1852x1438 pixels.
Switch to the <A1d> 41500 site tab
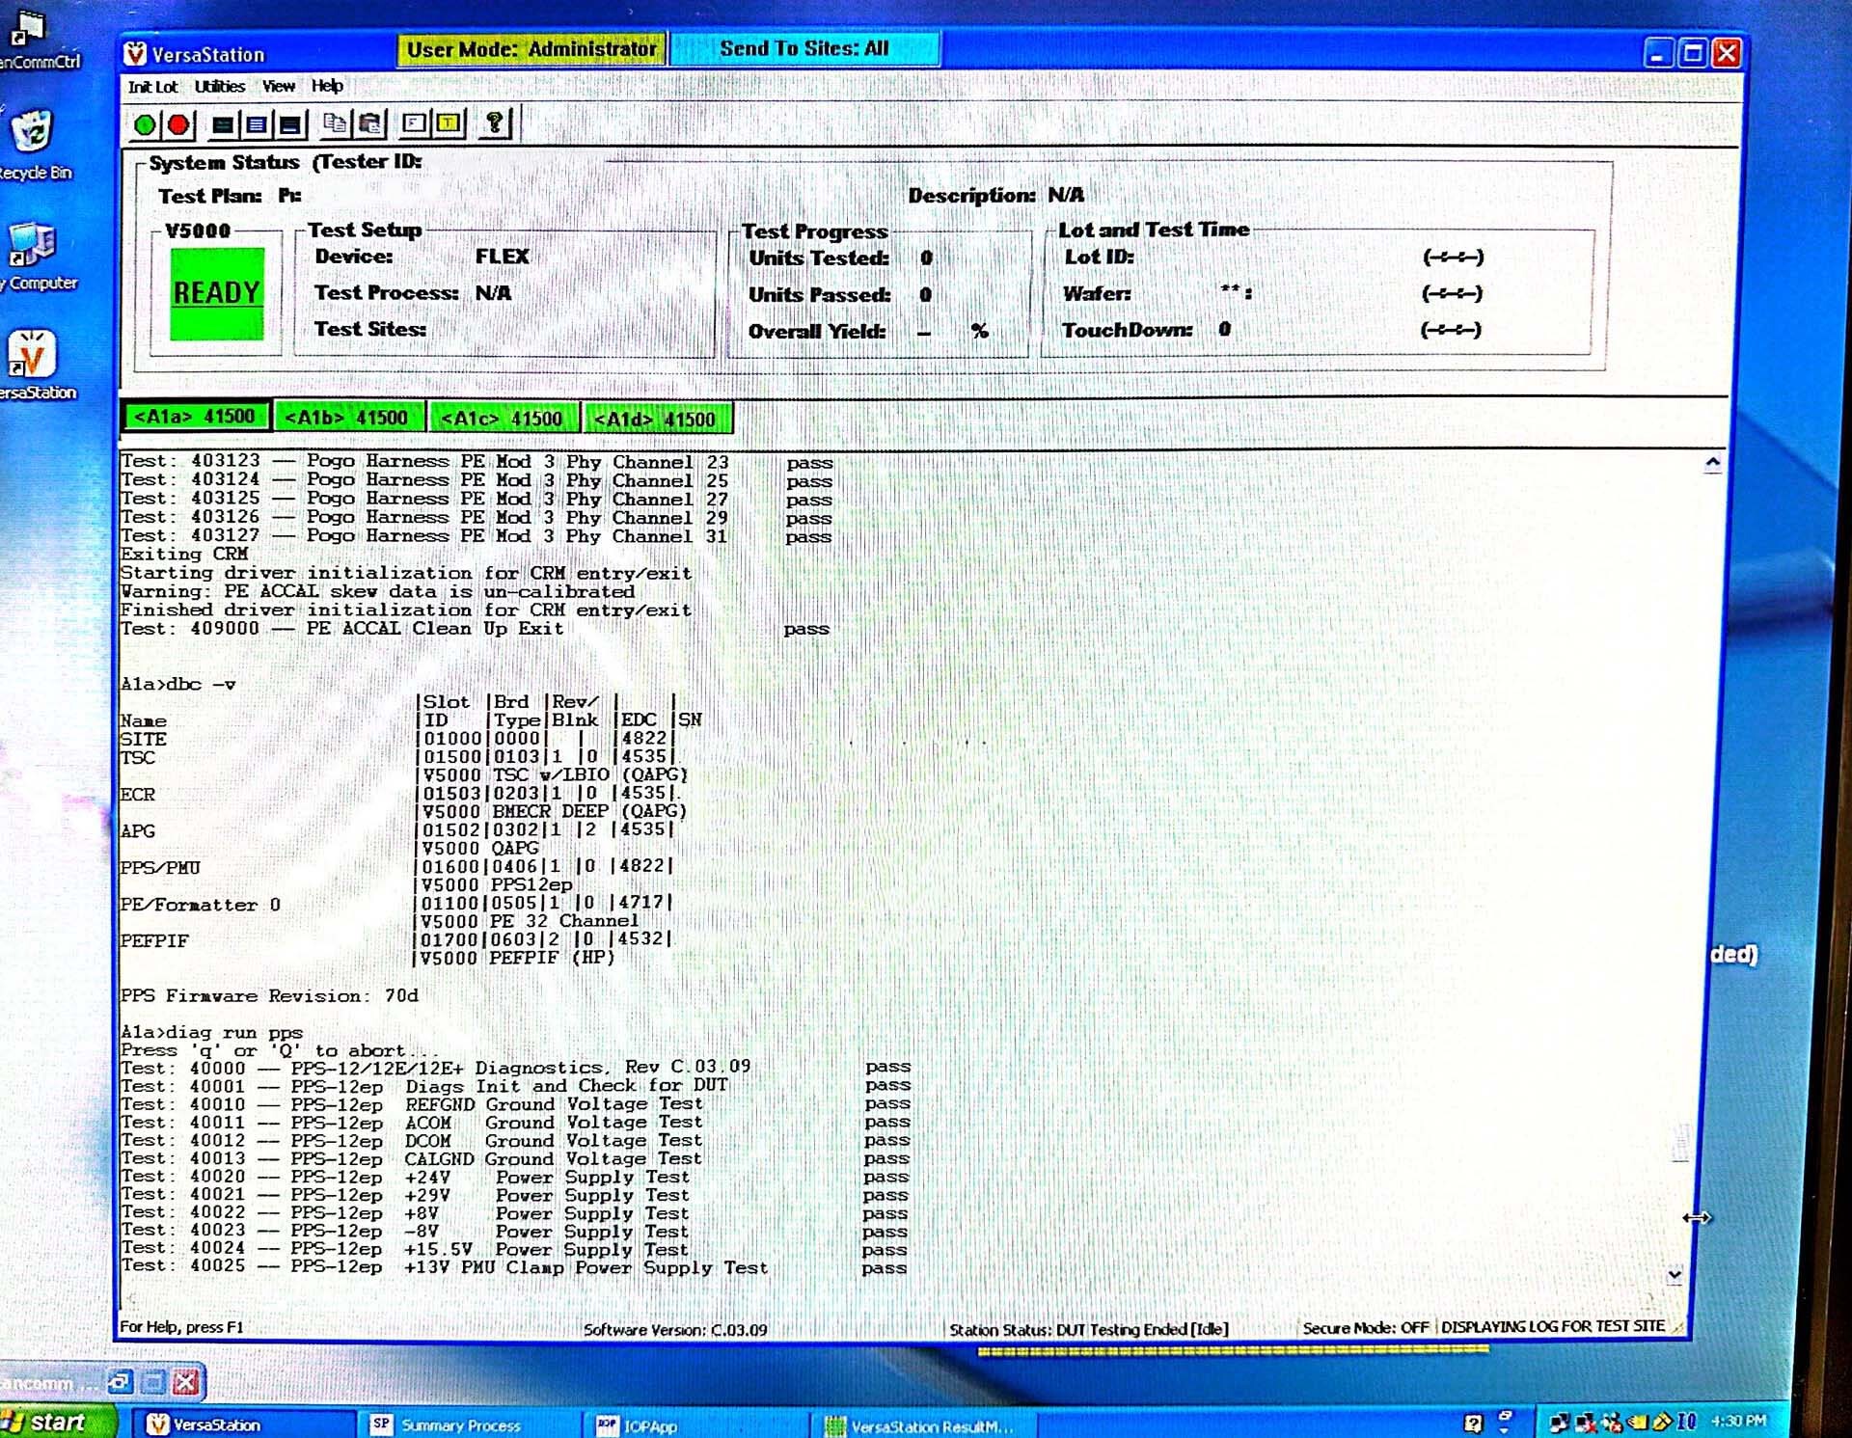[656, 420]
